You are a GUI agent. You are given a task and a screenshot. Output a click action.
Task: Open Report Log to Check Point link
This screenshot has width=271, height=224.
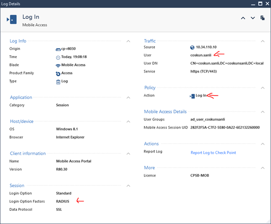pyautogui.click(x=214, y=153)
